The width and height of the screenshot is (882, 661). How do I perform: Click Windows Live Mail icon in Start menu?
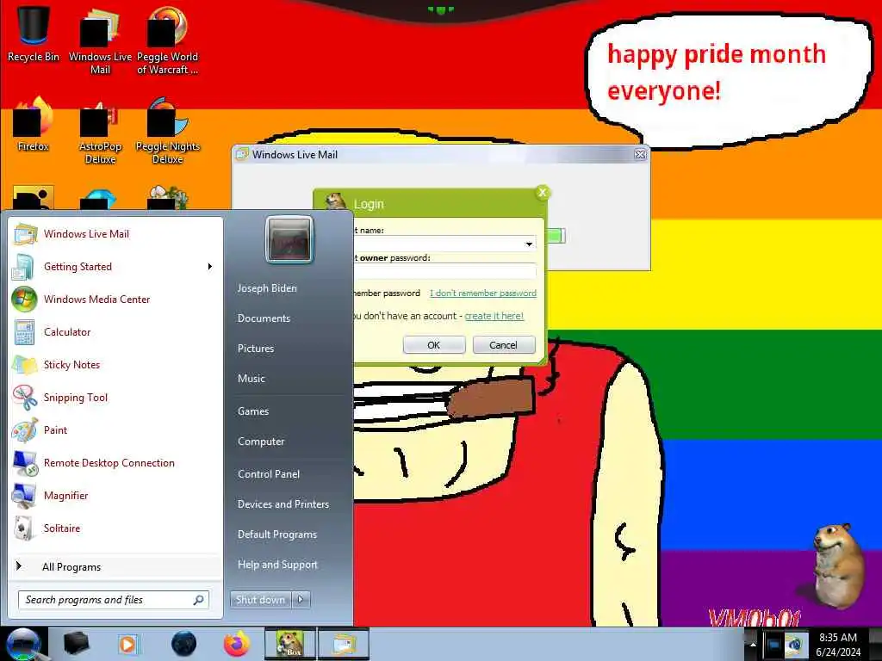coord(25,234)
